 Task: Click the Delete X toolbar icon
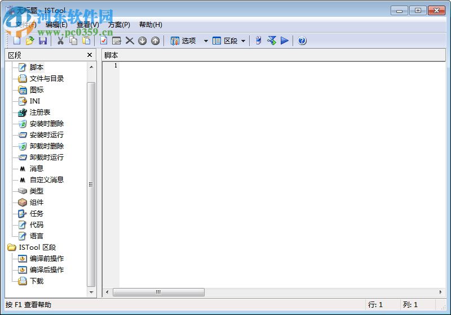130,40
